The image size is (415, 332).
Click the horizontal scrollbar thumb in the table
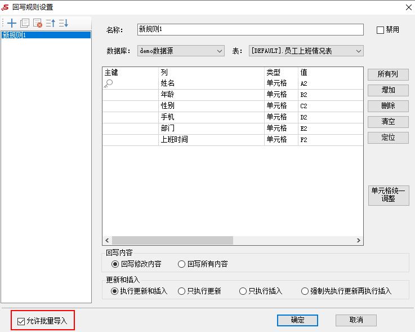pos(172,240)
